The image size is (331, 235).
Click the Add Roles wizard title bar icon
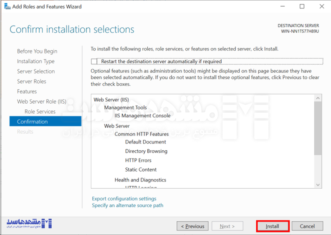[x=7, y=6]
